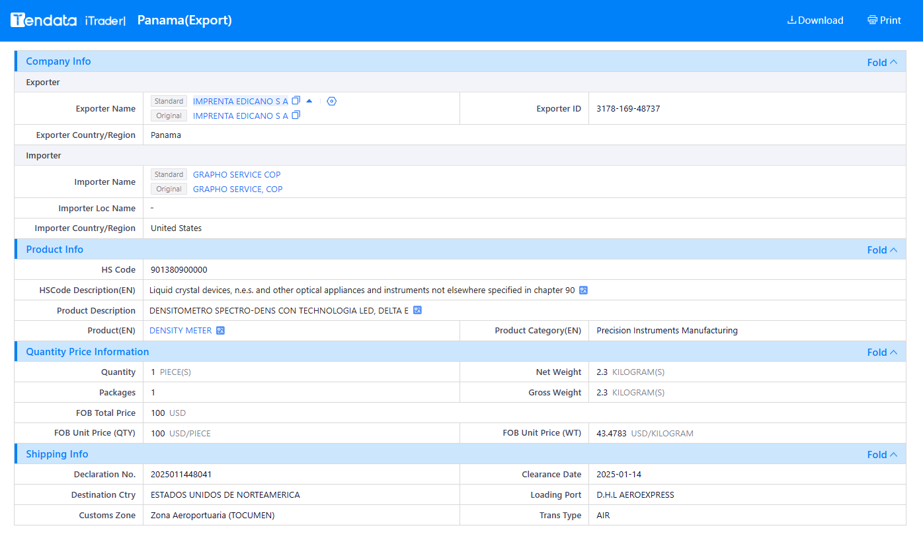Click the Exporter subsection label
This screenshot has width=923, height=540.
coord(43,82)
